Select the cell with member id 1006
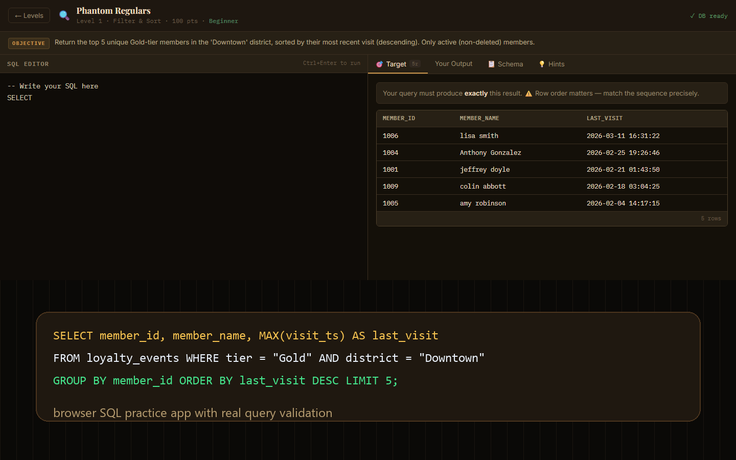This screenshot has height=460, width=736. (390, 135)
